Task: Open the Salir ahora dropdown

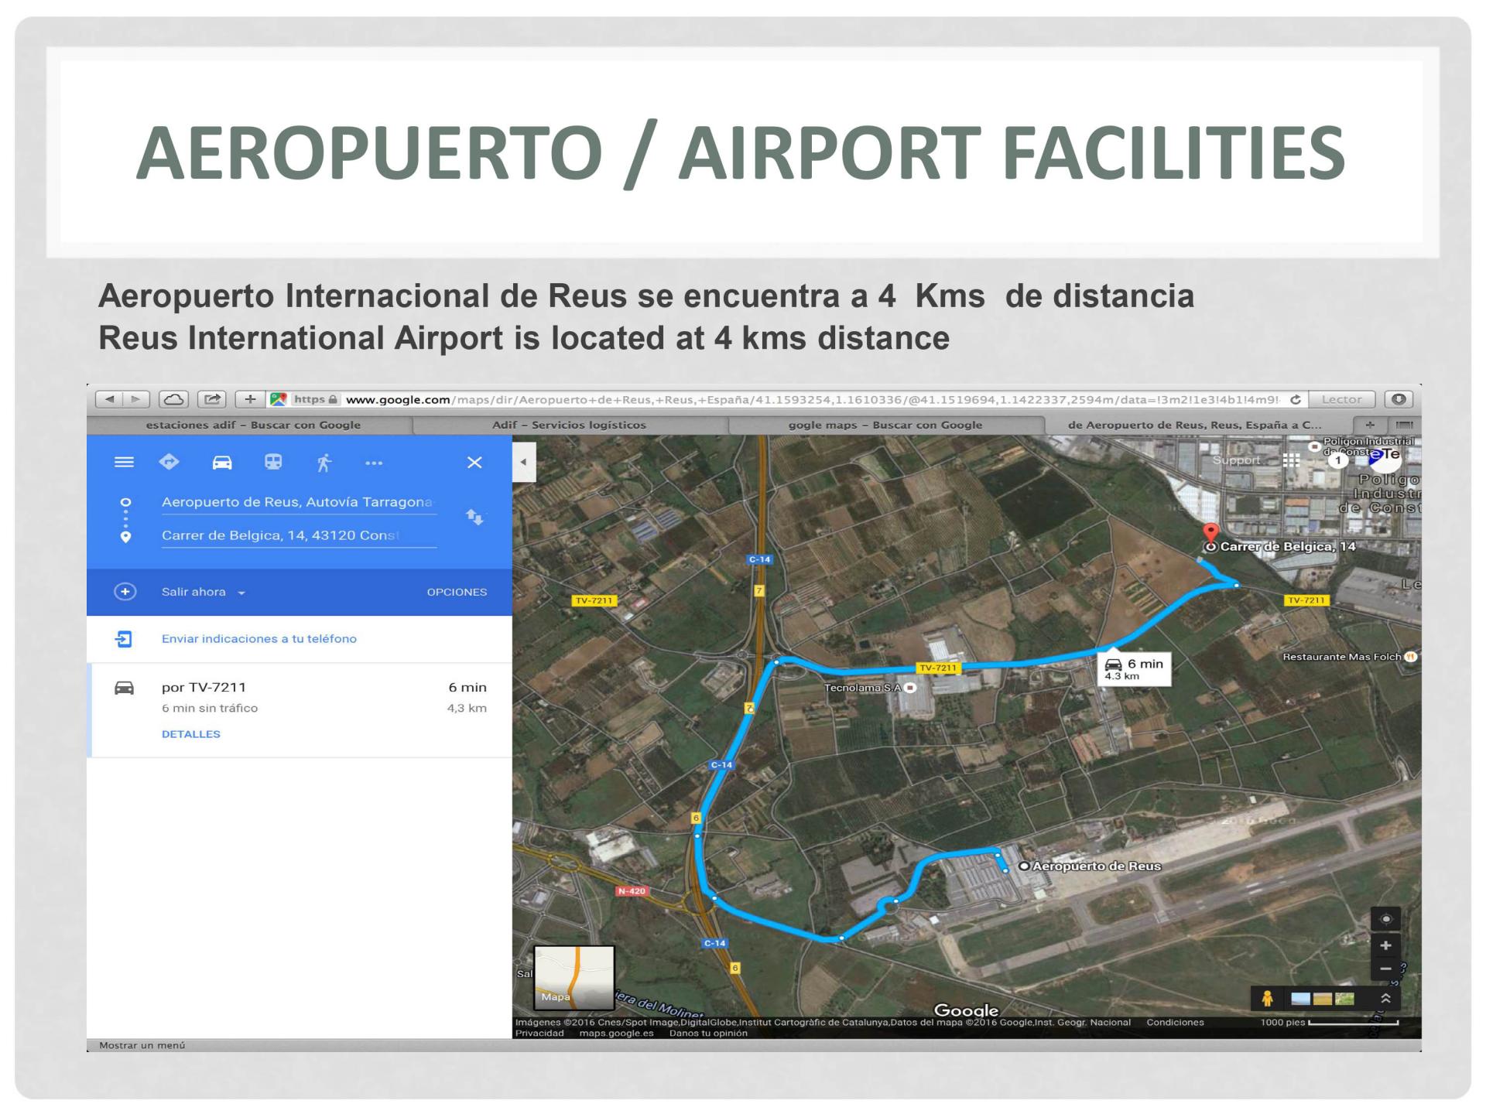Action: pyautogui.click(x=203, y=592)
